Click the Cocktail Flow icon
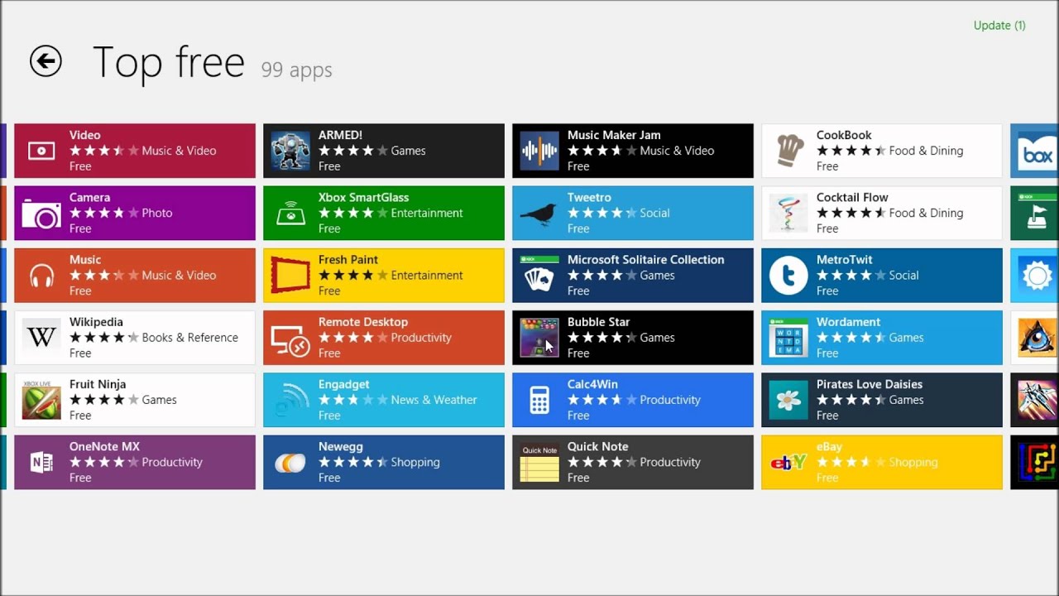The image size is (1059, 596). point(788,214)
